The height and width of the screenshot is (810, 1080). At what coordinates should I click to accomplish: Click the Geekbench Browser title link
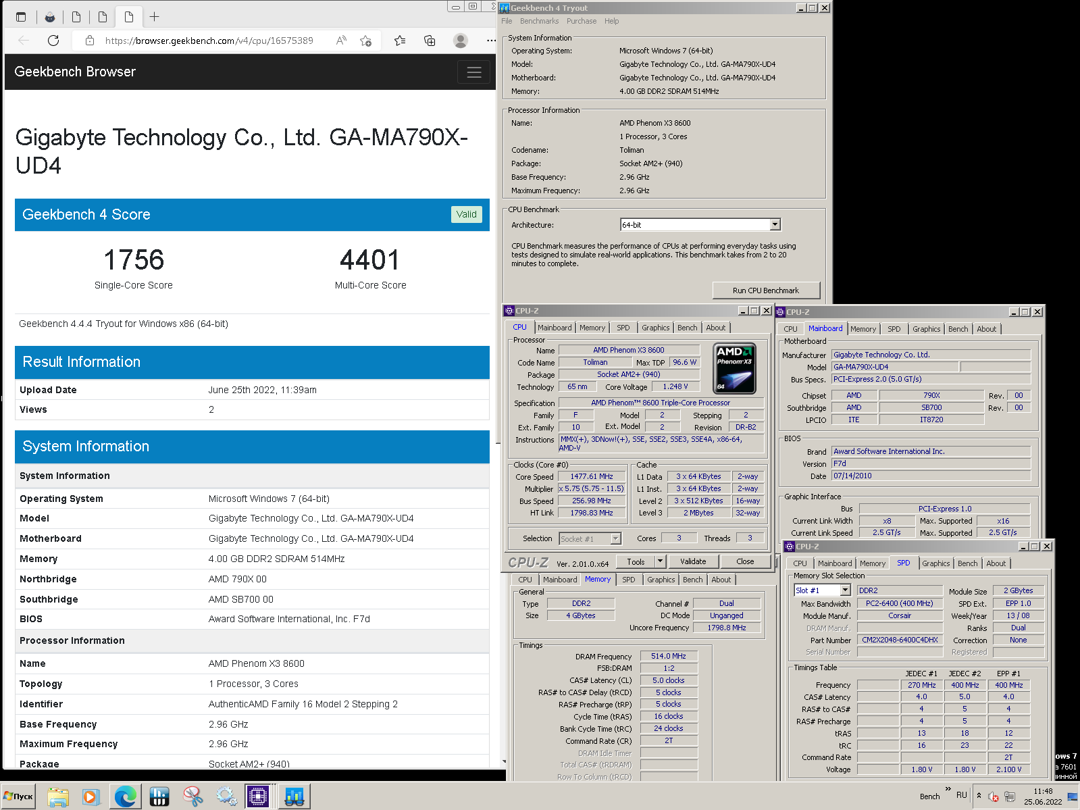pyautogui.click(x=75, y=72)
